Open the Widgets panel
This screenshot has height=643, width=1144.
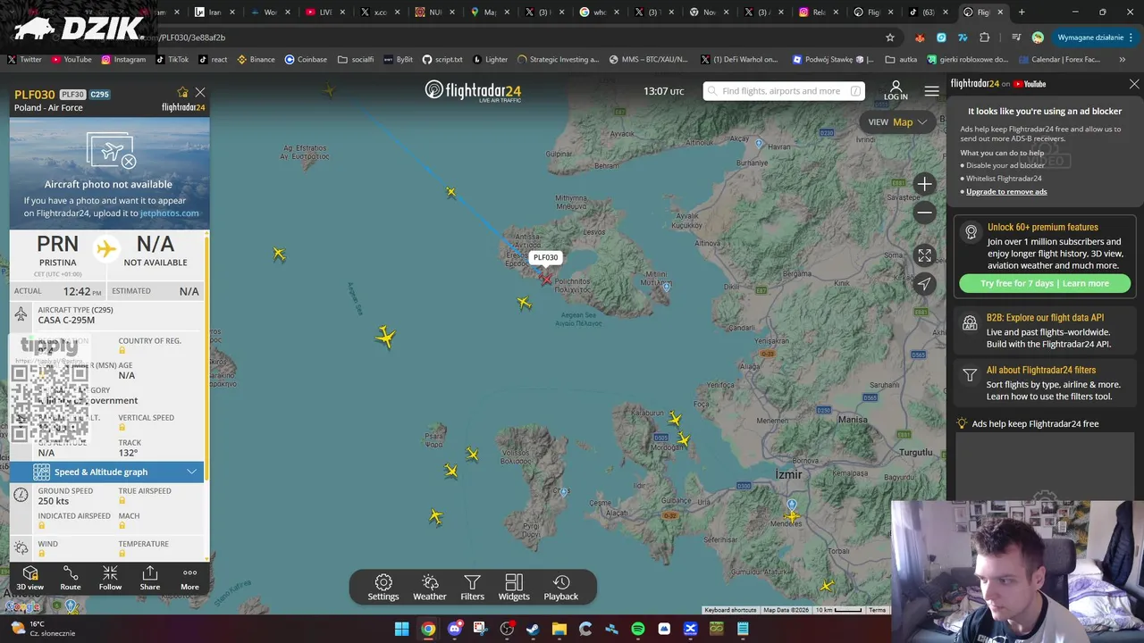pyautogui.click(x=514, y=588)
